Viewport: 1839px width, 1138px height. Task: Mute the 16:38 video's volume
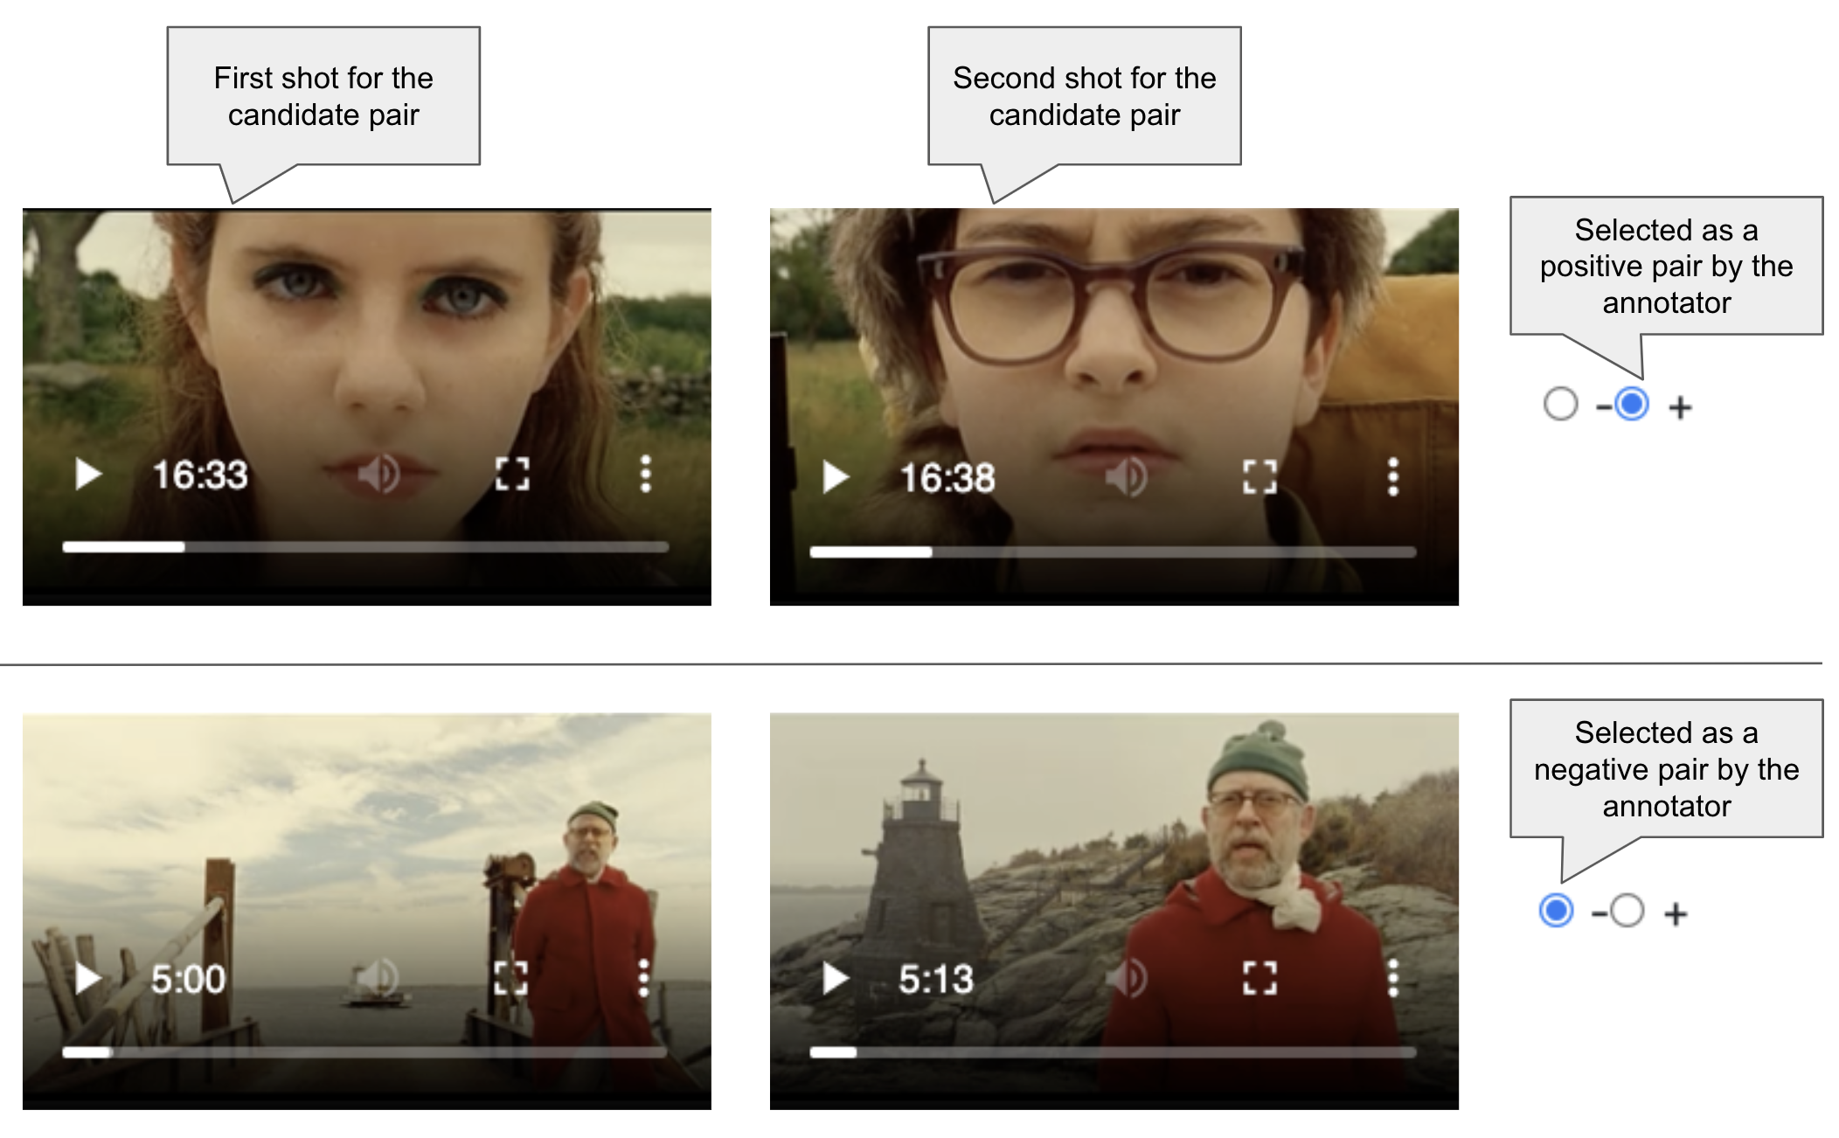click(1126, 477)
